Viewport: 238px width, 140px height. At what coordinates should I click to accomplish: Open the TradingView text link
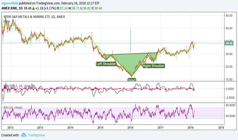coord(37,135)
